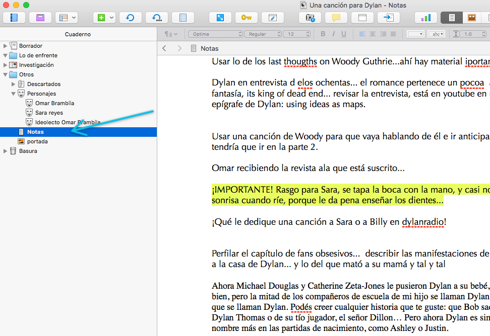Open the purple Collections icon
This screenshot has height=336, width=490.
[x=40, y=18]
